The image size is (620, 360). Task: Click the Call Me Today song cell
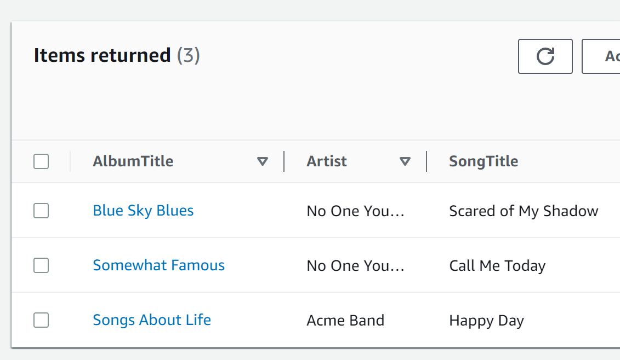click(497, 266)
